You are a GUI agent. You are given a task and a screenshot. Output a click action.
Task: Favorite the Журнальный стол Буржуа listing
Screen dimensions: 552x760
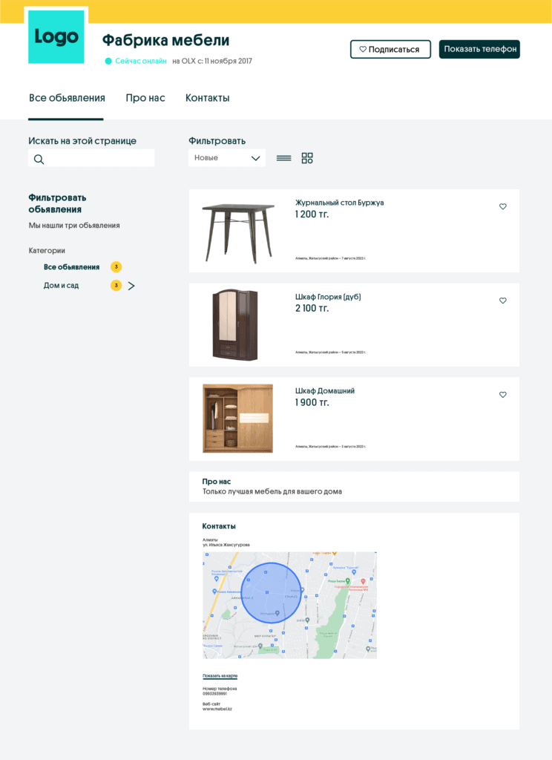pyautogui.click(x=503, y=206)
